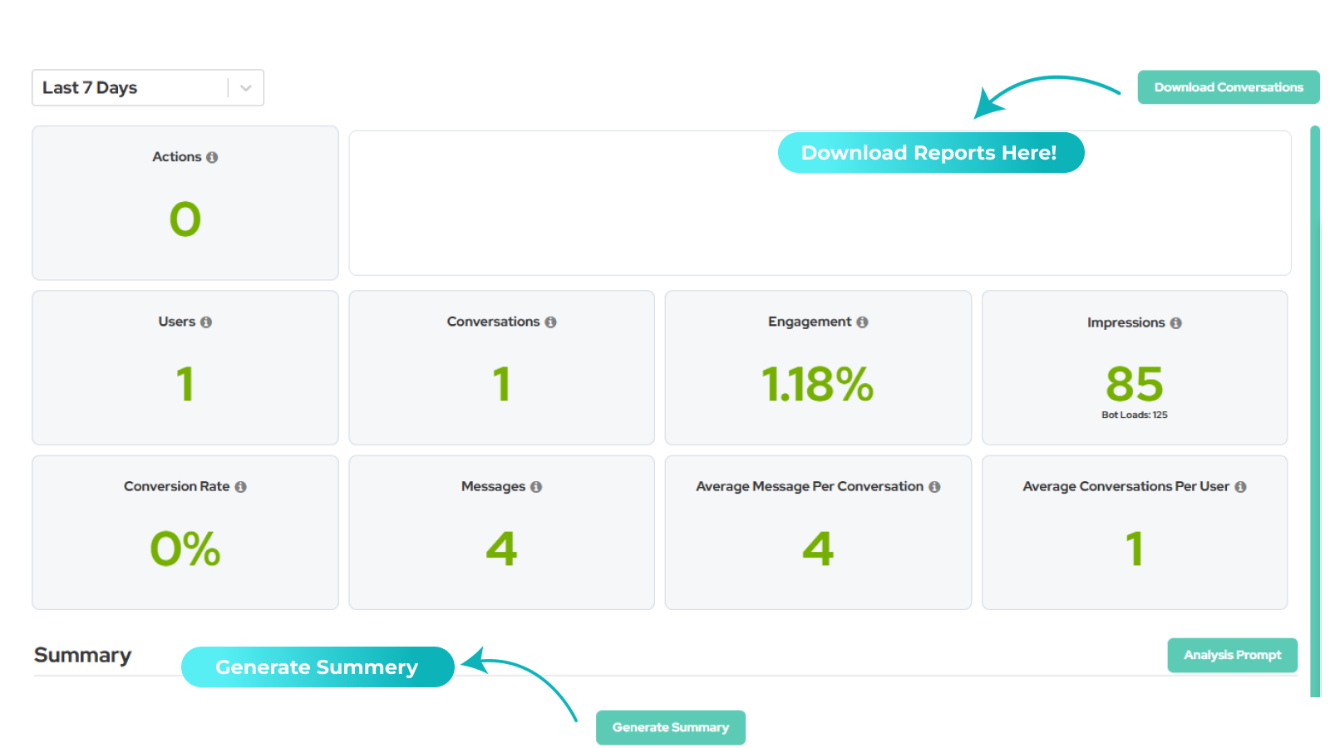Open the Analysis Prompt dialog
Viewport: 1330px width, 748px height.
[x=1232, y=655]
